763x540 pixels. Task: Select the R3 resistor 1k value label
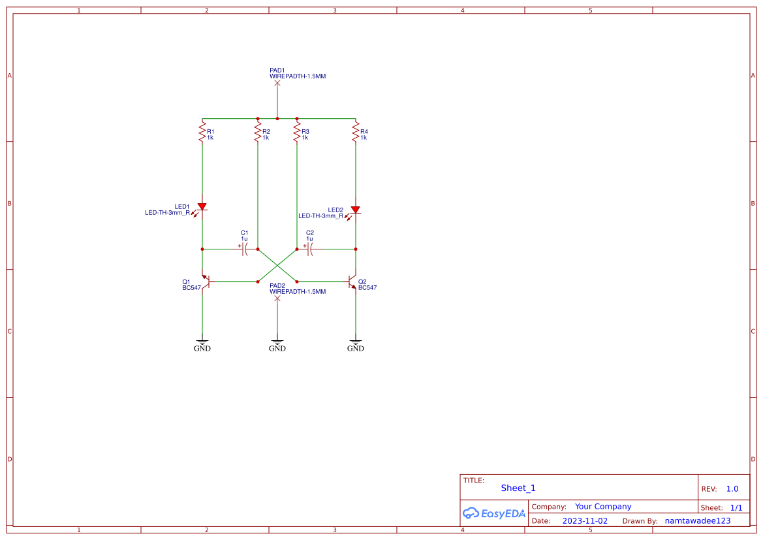click(305, 138)
